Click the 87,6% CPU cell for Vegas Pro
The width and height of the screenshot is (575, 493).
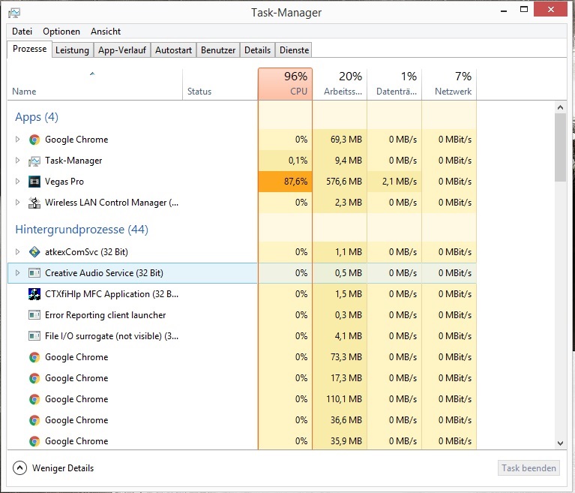[286, 182]
